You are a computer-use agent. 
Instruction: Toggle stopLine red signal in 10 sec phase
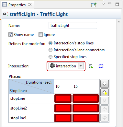tap(63, 98)
